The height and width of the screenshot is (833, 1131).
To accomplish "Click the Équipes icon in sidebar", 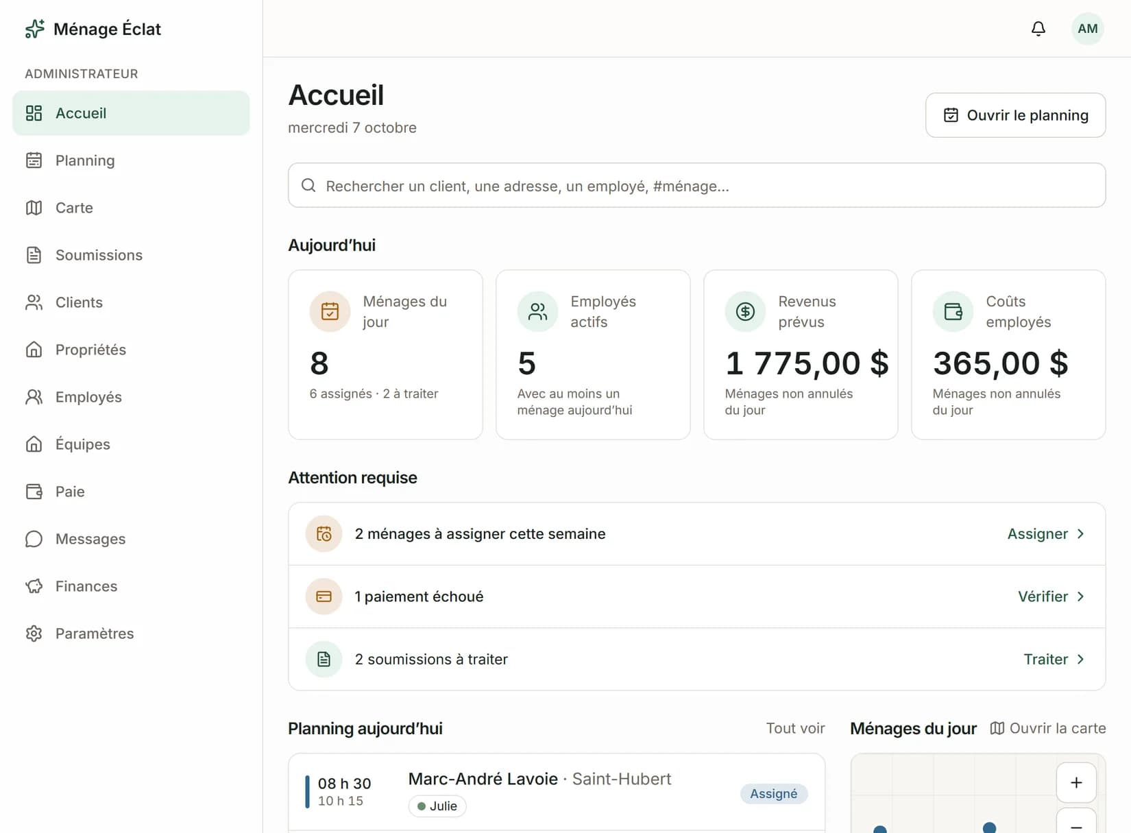I will 34,444.
